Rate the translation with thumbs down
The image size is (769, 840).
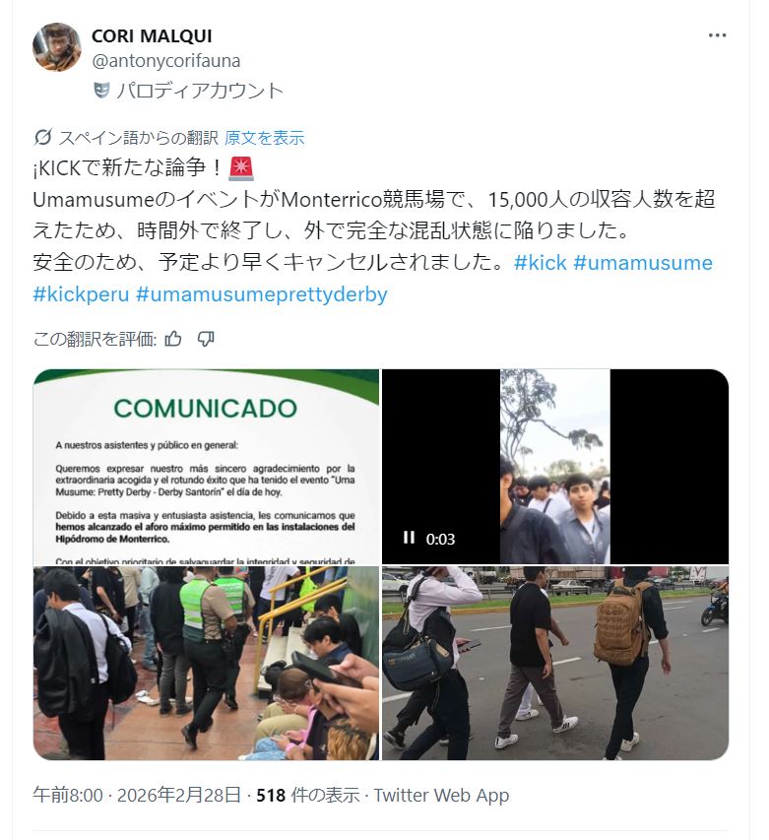coord(206,339)
